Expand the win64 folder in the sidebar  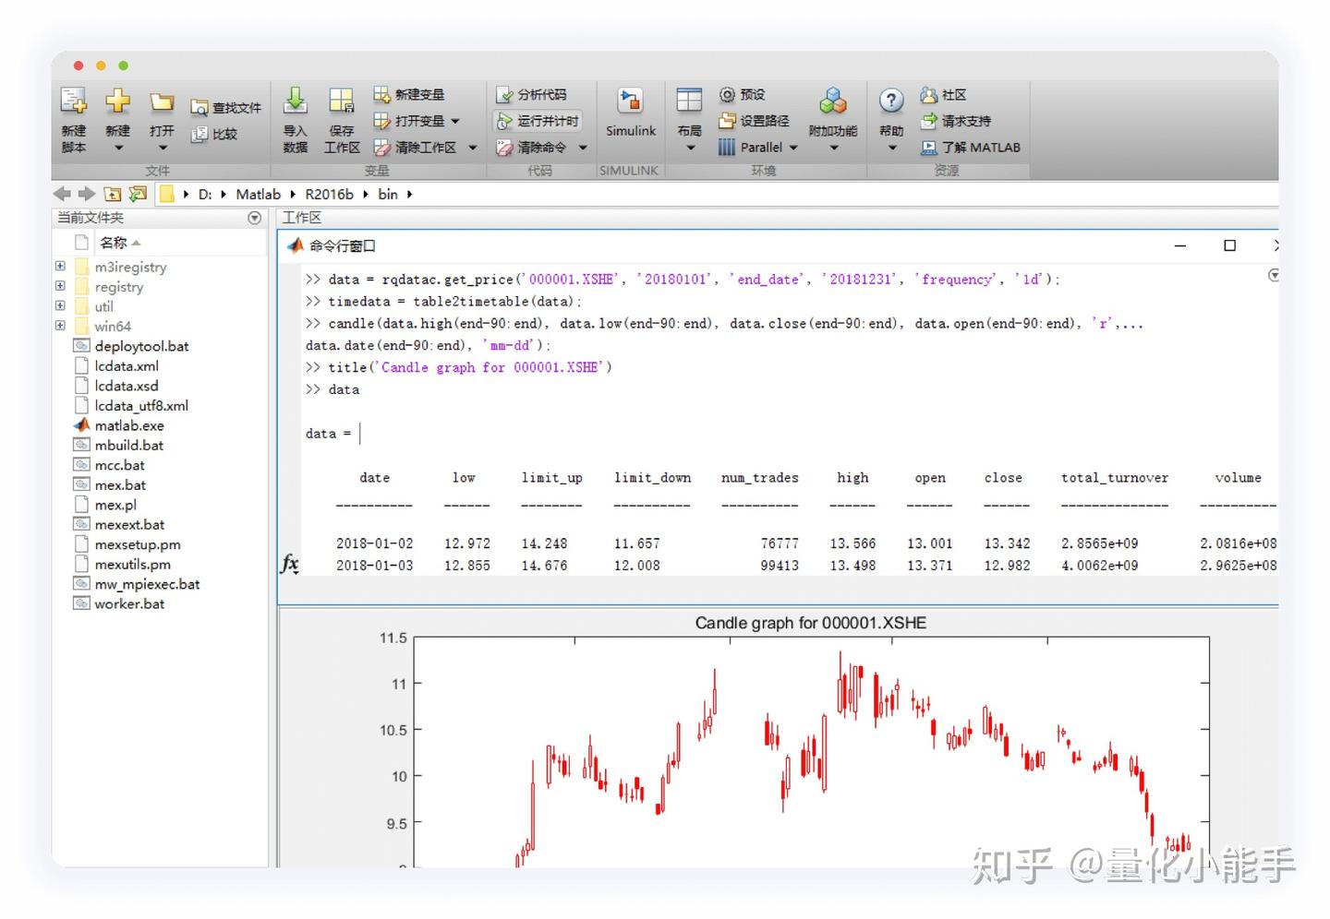(60, 326)
